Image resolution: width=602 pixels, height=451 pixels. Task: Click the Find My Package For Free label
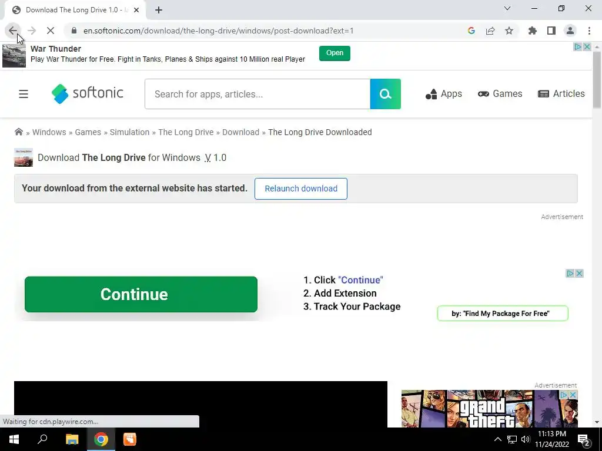pyautogui.click(x=503, y=314)
